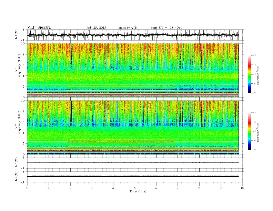The image size is (273, 211).
Task: Click the ch.1 spectrogram colour scale bar
Action: click(x=249, y=74)
